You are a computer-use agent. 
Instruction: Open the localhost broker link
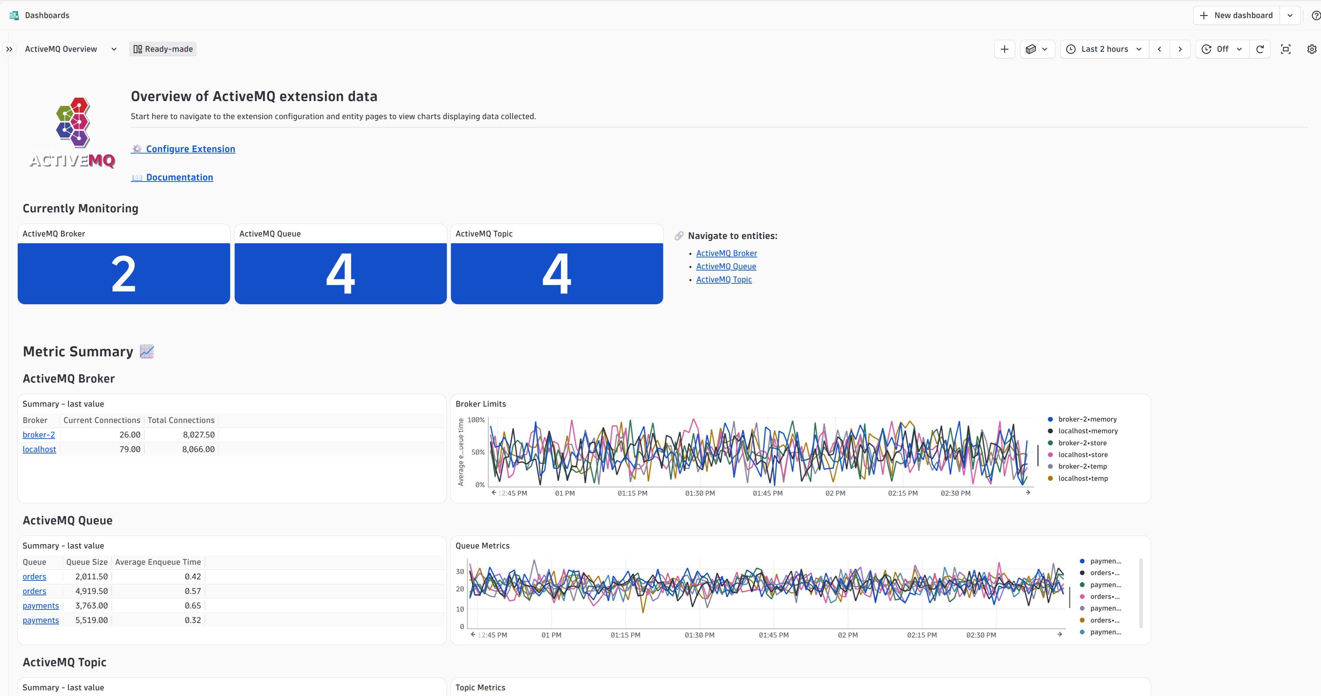coord(39,449)
